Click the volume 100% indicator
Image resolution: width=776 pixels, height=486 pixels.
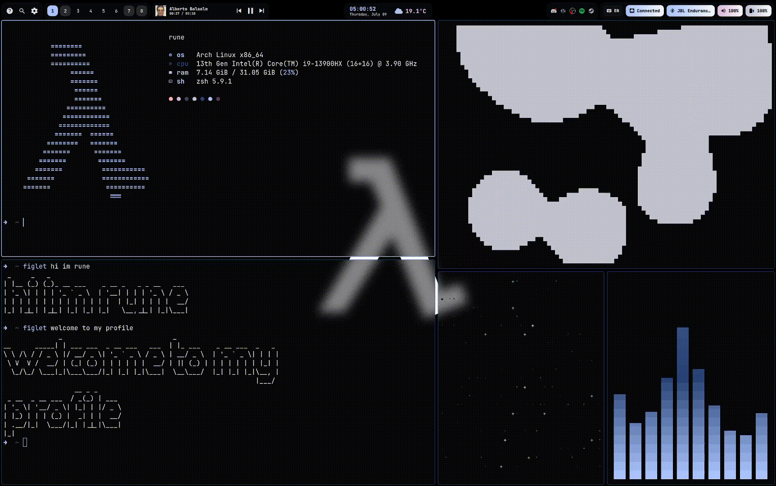pos(730,11)
